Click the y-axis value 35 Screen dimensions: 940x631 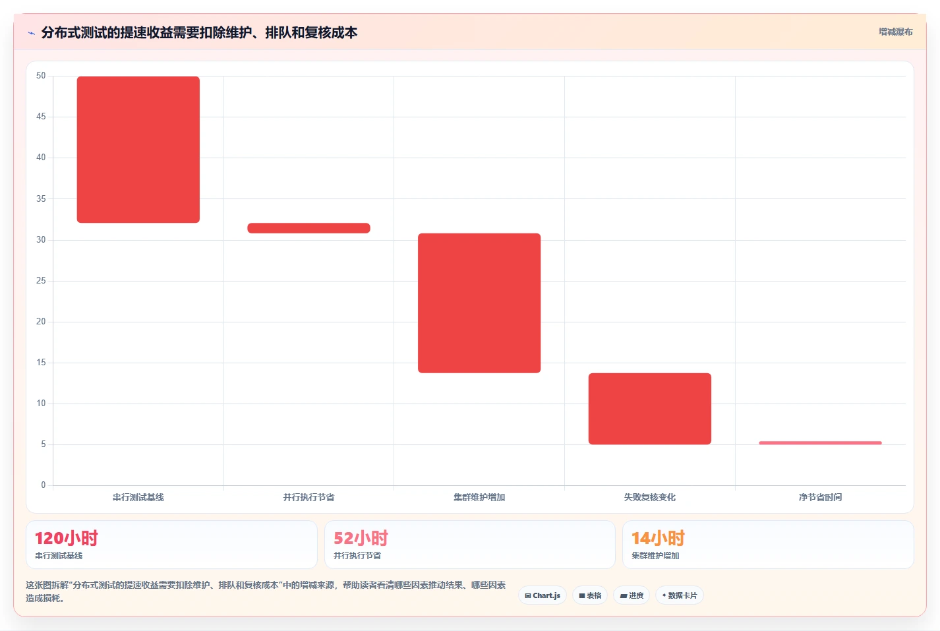41,198
